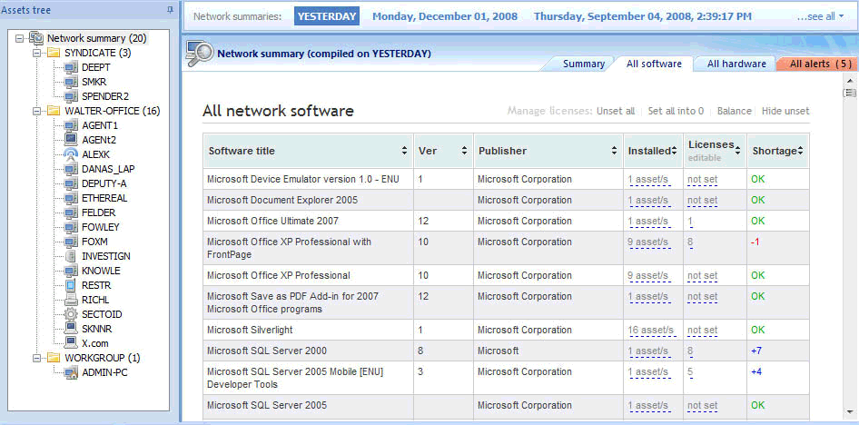Collapse the Network summary root node
The width and height of the screenshot is (859, 425).
(20, 38)
